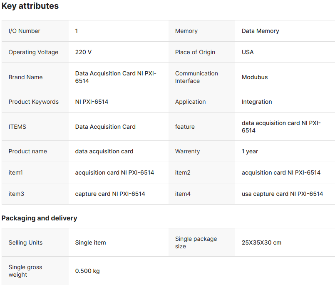Screen dimensions: 335x285
Task: Select the feature row value text
Action: point(281,127)
